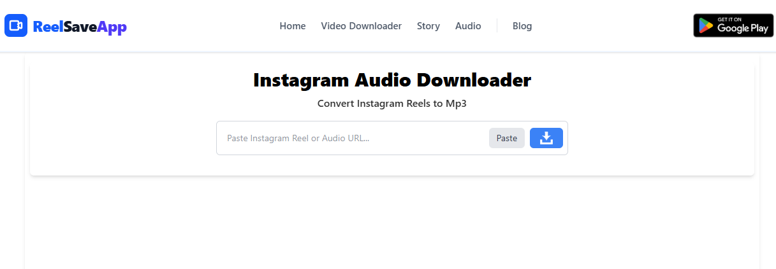Click the ReelSaveApp video camera logo icon
Image resolution: width=776 pixels, height=269 pixels.
pos(16,25)
